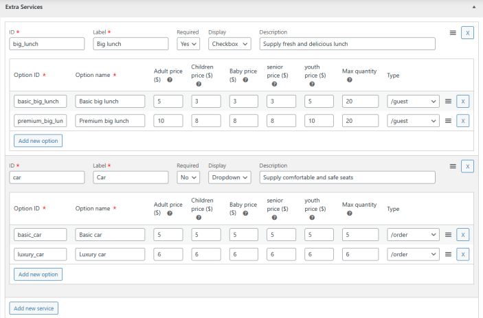This screenshot has width=483, height=318.
Task: Collapse the Extra Services panel
Action: 473,6
